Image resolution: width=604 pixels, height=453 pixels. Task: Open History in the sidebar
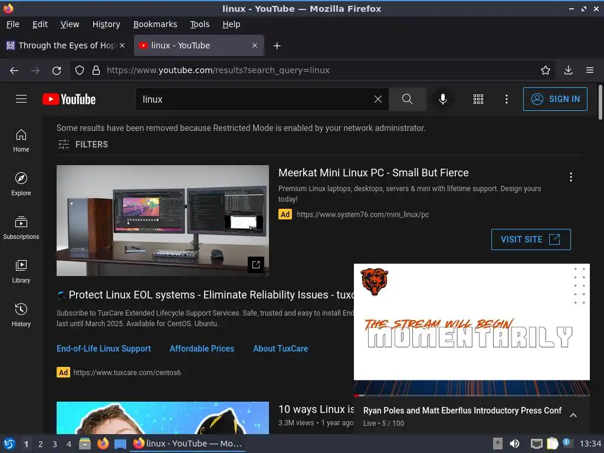21,315
